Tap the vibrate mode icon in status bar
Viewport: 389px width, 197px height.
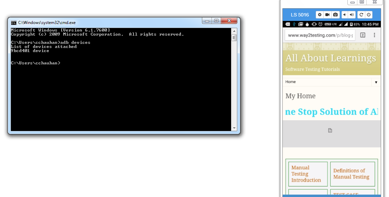point(314,24)
